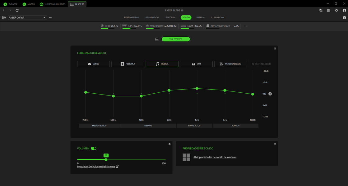Open Abrir propiedades de sonido de windows
348x186 pixels.
click(x=215, y=157)
